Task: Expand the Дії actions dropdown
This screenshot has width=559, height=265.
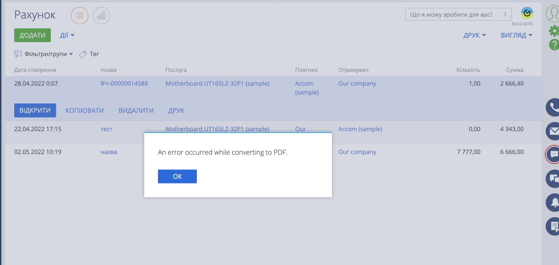Action: [67, 35]
